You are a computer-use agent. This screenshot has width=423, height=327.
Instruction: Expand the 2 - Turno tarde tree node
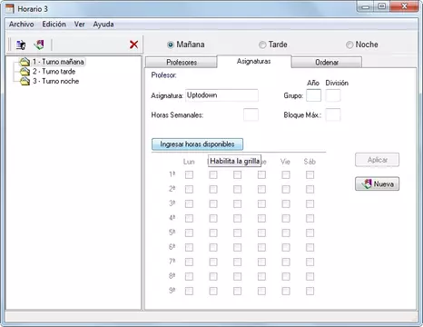54,72
